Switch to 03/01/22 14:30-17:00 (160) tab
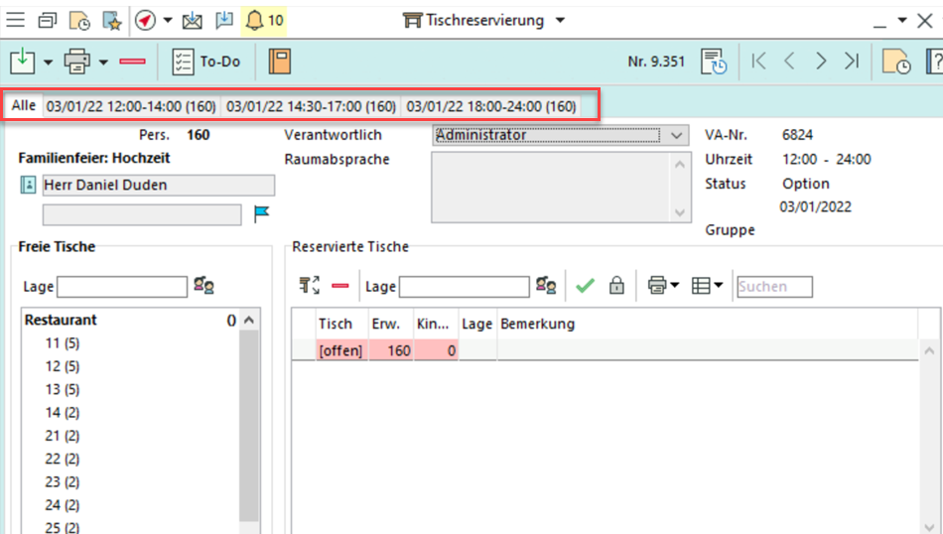Screen dimensions: 943x534 click(x=311, y=106)
